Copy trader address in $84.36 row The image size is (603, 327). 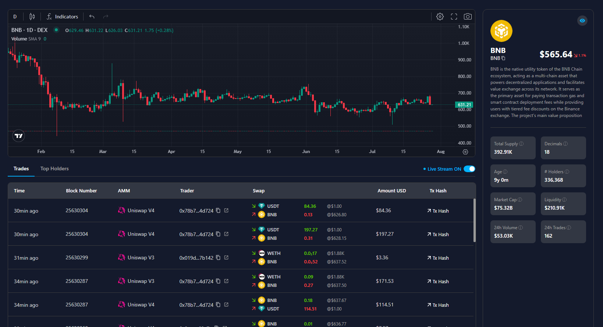tap(218, 210)
